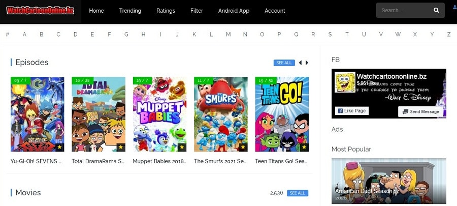This screenshot has width=457, height=206.
Task: Filter titles by letter W
Action: click(398, 35)
